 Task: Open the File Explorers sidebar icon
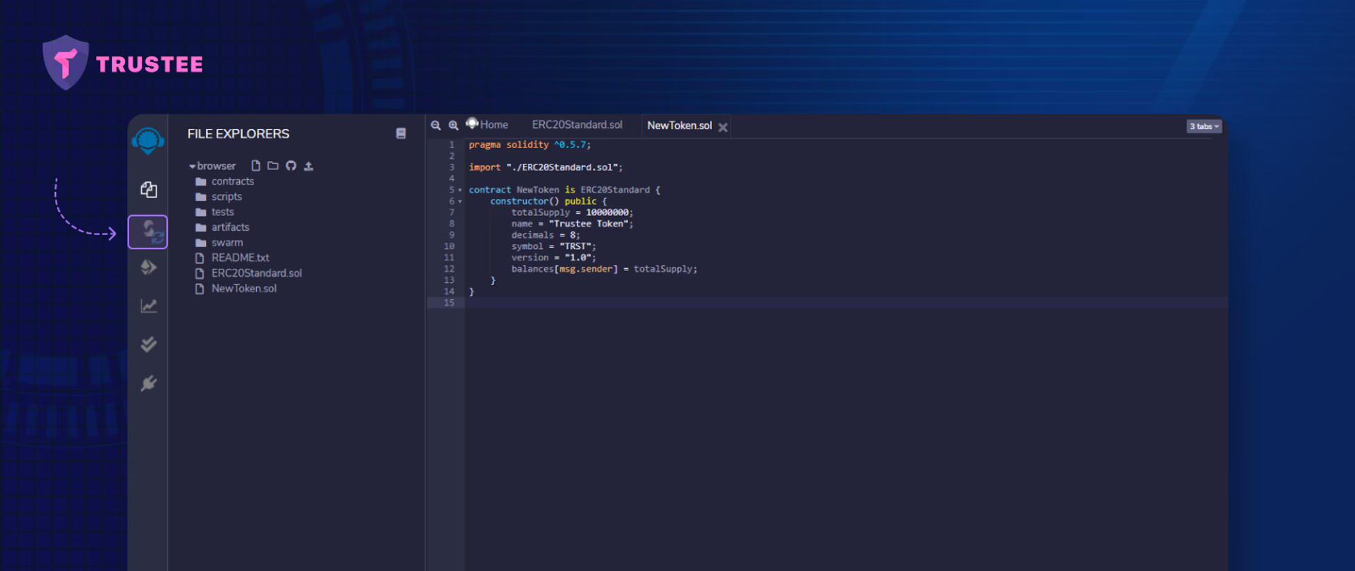[x=148, y=189]
